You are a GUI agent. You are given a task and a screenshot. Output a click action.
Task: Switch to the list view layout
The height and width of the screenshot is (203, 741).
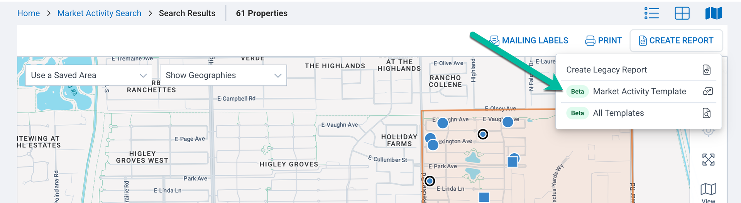pyautogui.click(x=651, y=13)
